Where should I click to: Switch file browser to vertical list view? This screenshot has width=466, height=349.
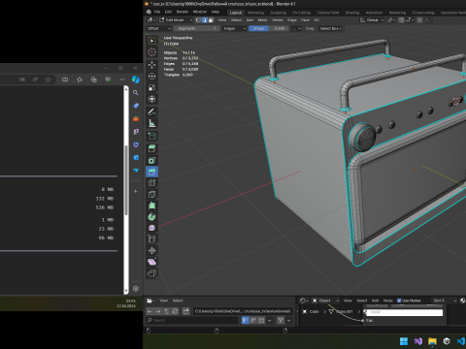pos(246,320)
